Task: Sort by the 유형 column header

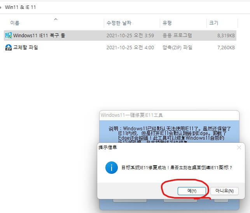Action: click(x=167, y=23)
